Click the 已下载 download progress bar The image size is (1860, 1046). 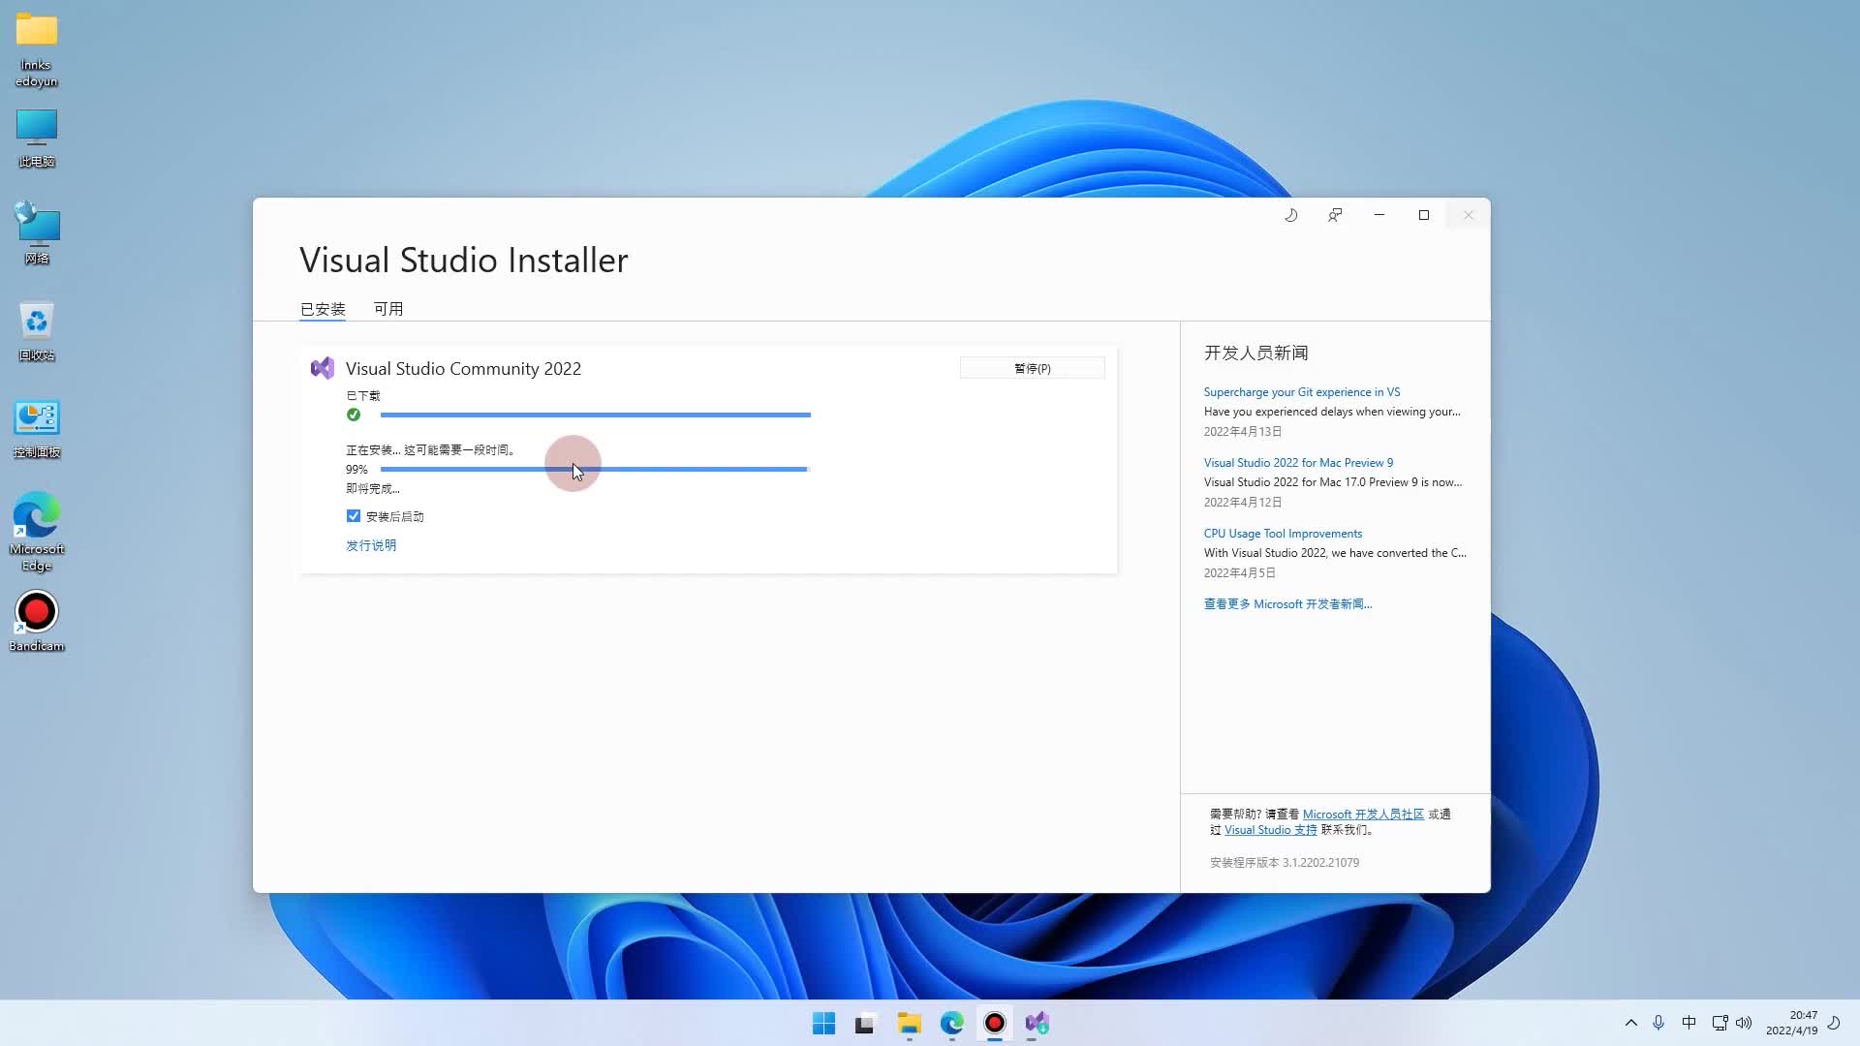(x=596, y=415)
